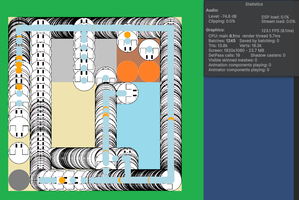Click the Clipping: 0.0% value
This screenshot has height=200, width=299.
click(x=222, y=21)
